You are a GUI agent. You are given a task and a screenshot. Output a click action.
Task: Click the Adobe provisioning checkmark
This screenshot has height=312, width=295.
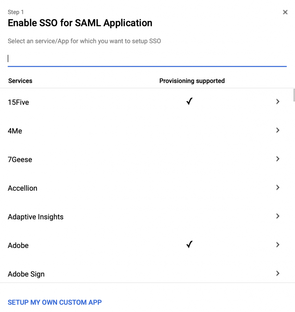190,244
